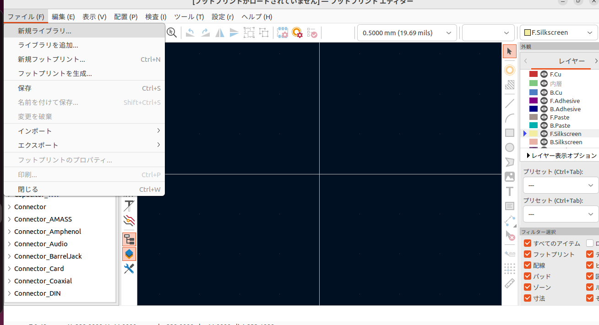Screen dimensions: 599x325
Task: Open the grid size 0.5000 mm dropdown
Action: 407,33
